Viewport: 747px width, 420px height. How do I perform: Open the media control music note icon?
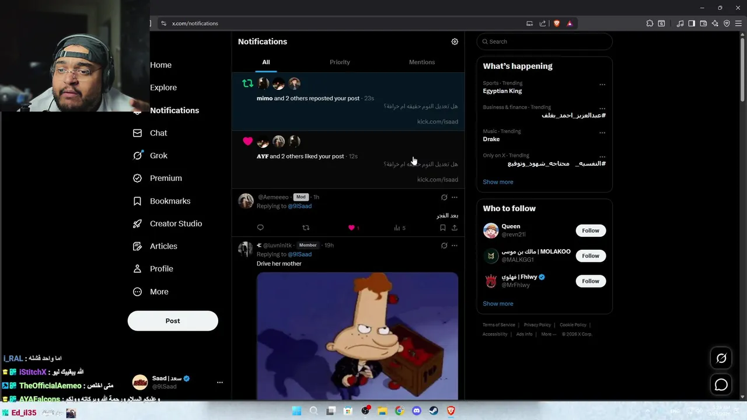(680, 23)
